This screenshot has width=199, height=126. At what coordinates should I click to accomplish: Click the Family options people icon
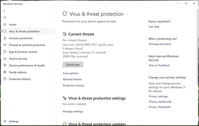pyautogui.click(x=5, y=72)
